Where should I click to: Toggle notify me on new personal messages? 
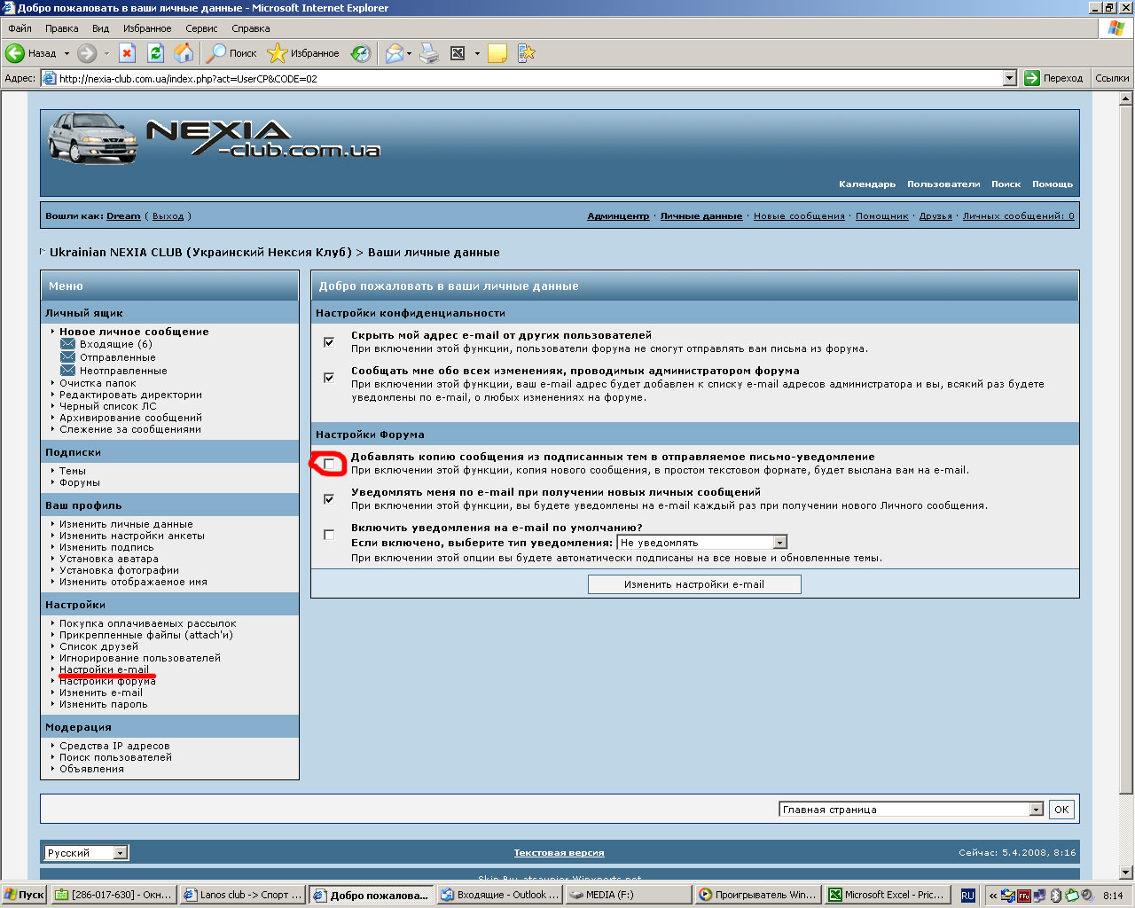(329, 499)
